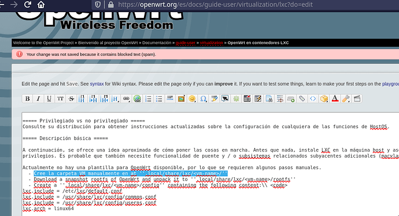Go to Bienvenido al proyecto OpenWrt breadcrumb
Image resolution: width=399 pixels, height=216 pixels.
[x=108, y=43]
